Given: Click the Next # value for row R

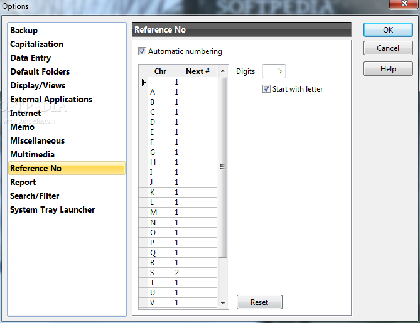Looking at the screenshot, I should point(195,263).
